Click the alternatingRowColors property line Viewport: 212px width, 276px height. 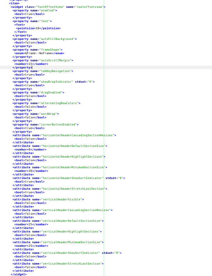[46, 103]
